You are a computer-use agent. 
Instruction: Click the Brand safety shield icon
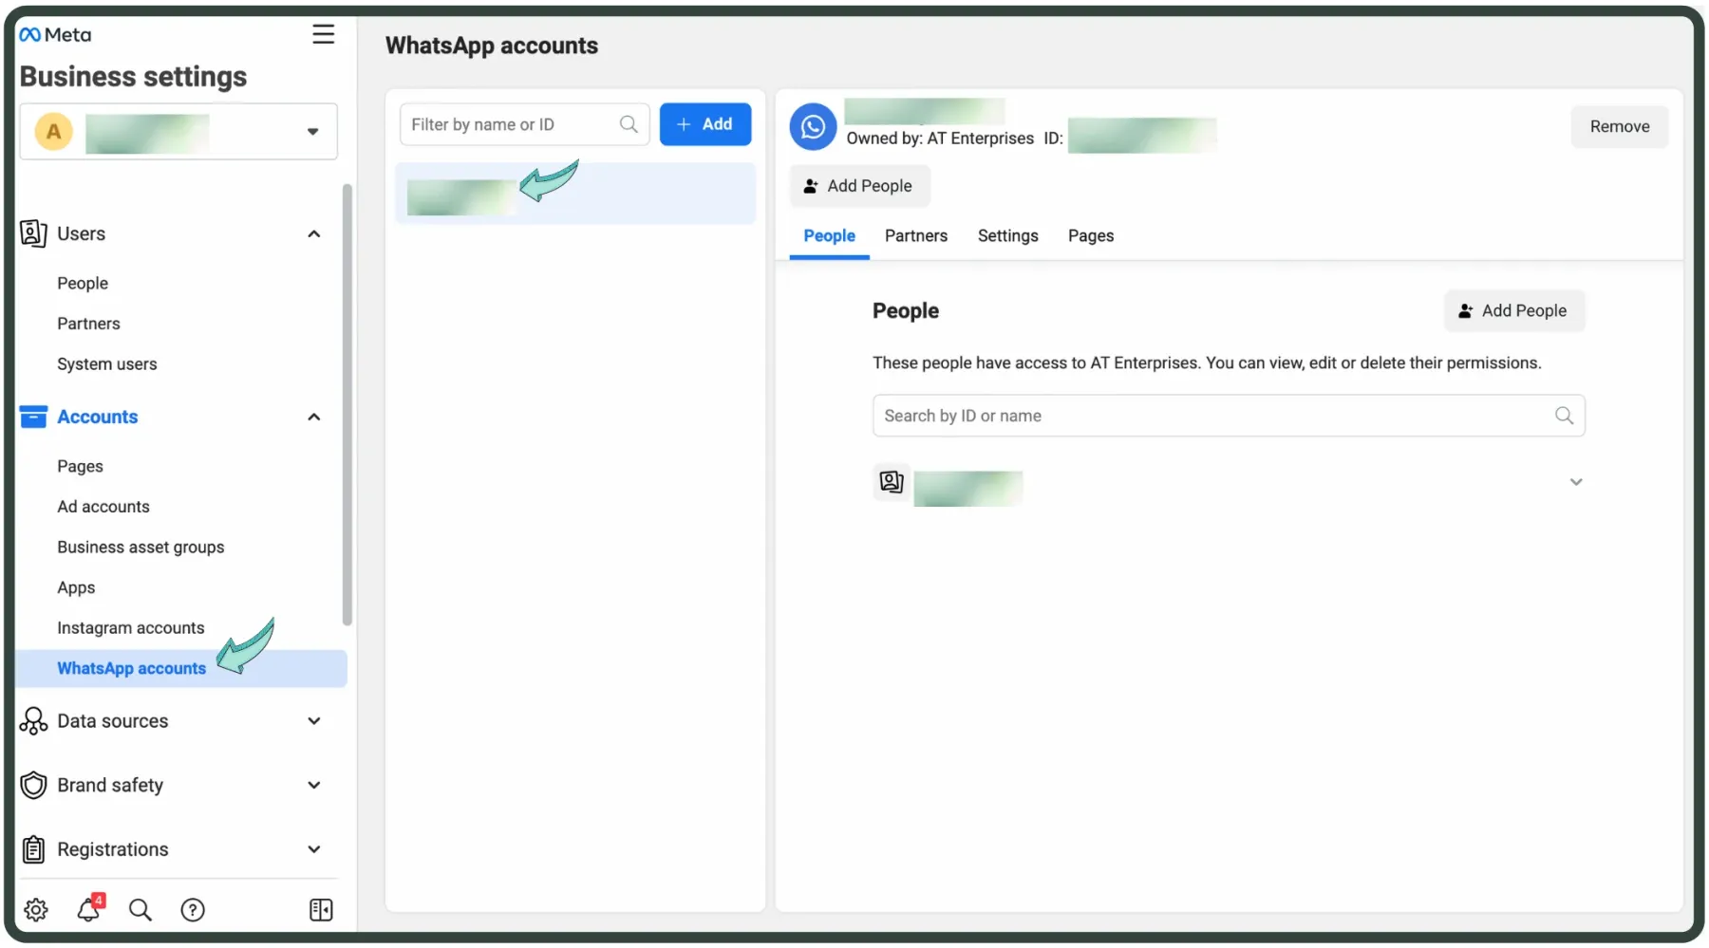[x=33, y=785]
